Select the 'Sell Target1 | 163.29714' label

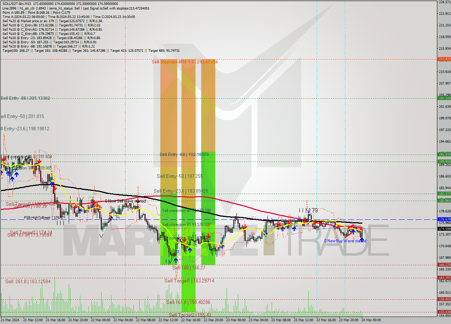189,281
